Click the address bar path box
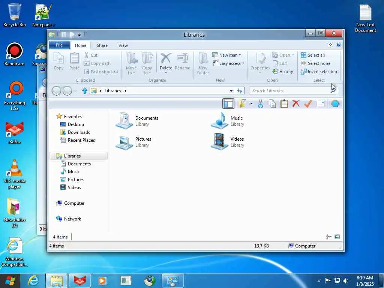 pos(162,91)
